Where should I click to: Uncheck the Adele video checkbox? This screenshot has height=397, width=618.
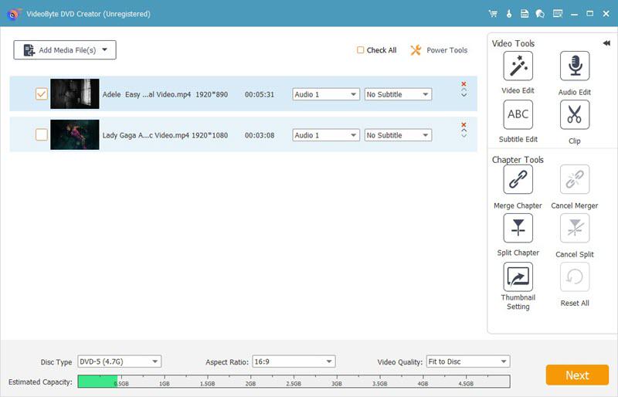pos(42,93)
